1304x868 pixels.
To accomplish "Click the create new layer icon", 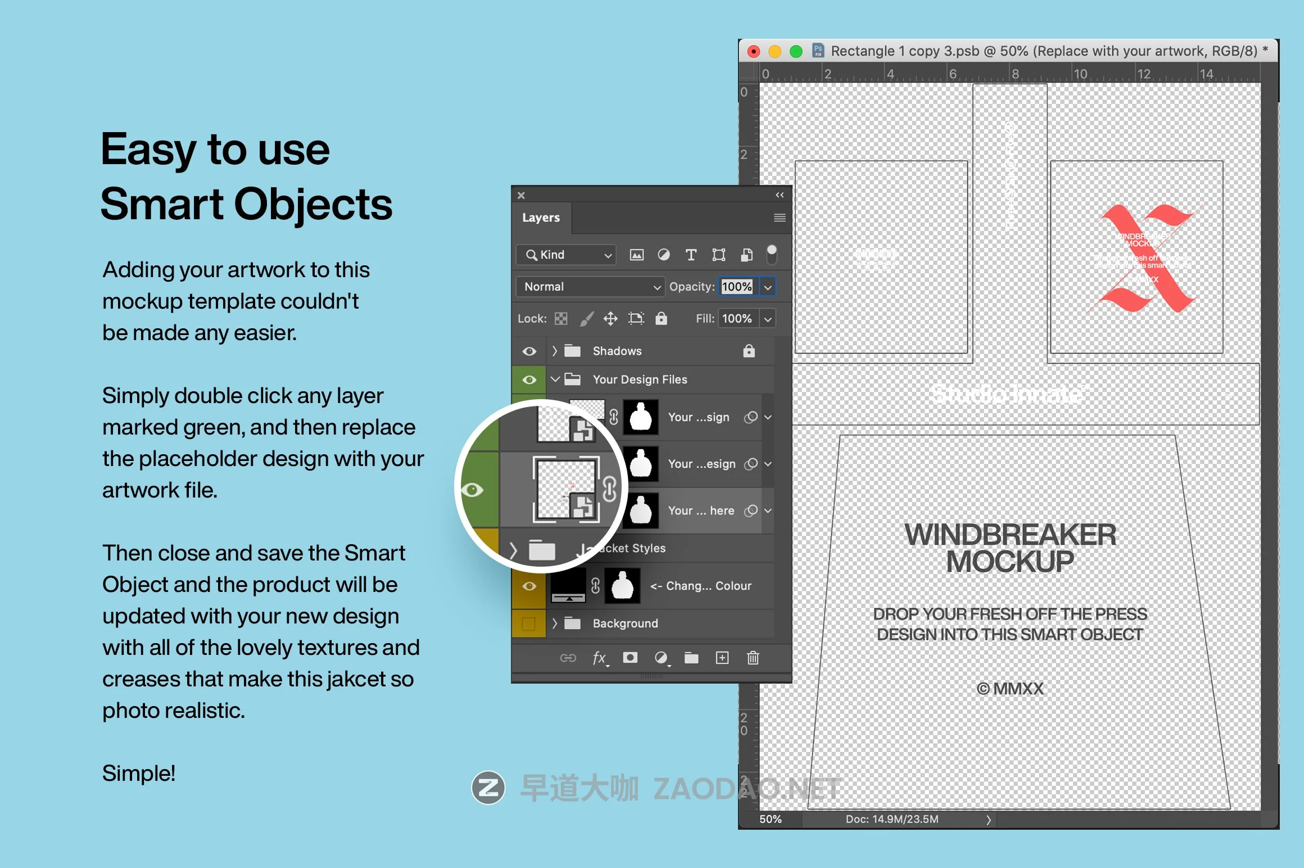I will click(x=722, y=658).
